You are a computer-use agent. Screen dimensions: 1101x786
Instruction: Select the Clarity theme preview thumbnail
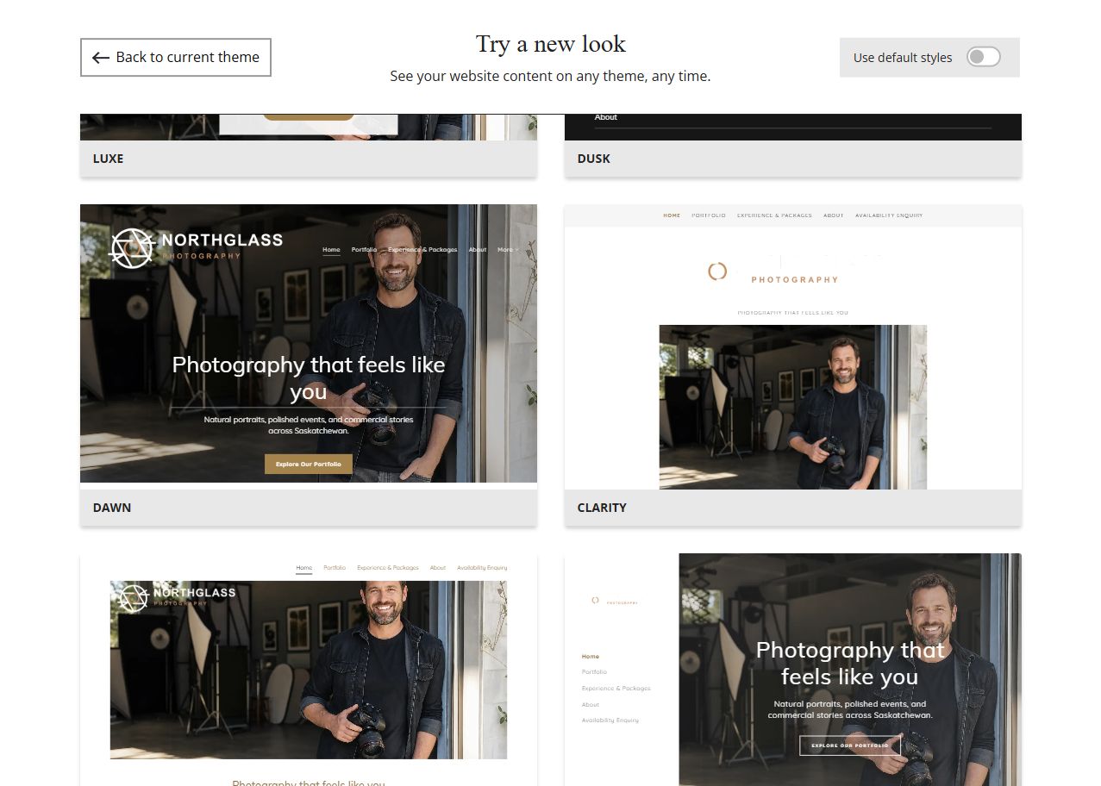(793, 347)
